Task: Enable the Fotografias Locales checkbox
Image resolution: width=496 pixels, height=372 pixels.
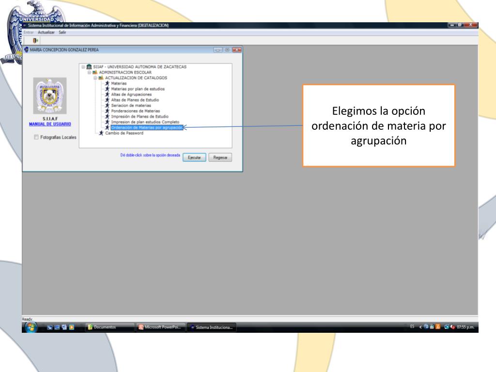Action: [36, 138]
